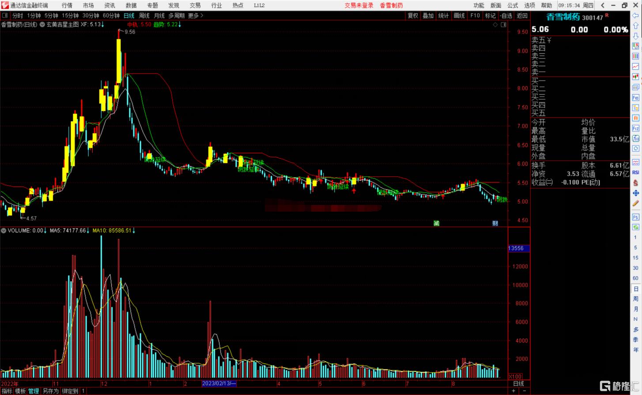Click the 2023/02/13 date marker on time axis
Viewport: 642px width, 395px height.
(x=219, y=384)
